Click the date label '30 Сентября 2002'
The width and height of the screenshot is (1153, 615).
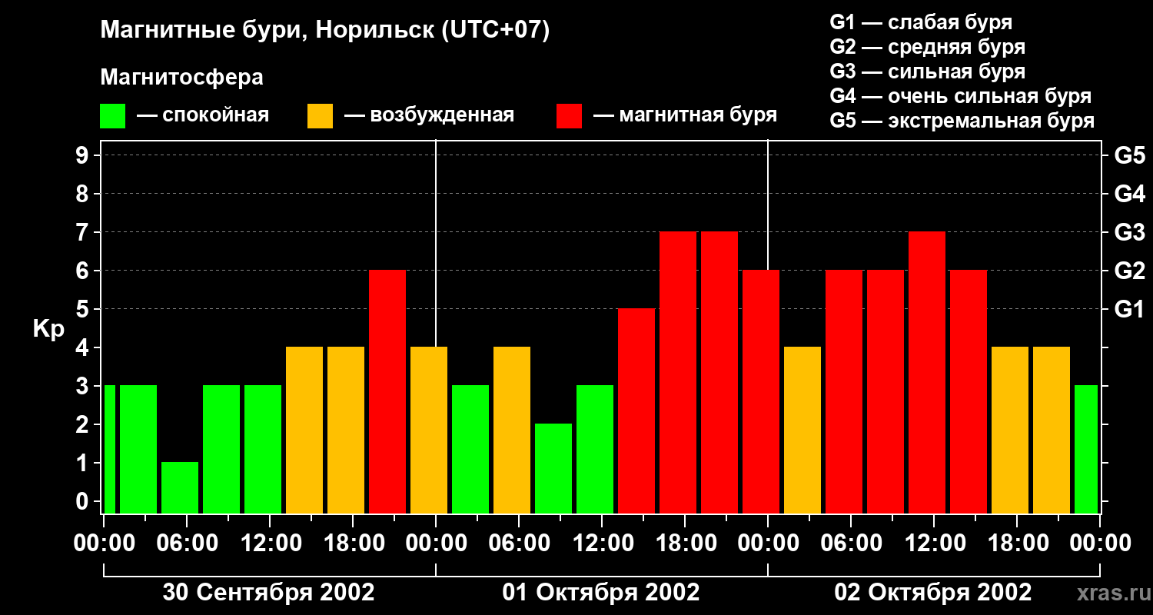[x=269, y=593]
